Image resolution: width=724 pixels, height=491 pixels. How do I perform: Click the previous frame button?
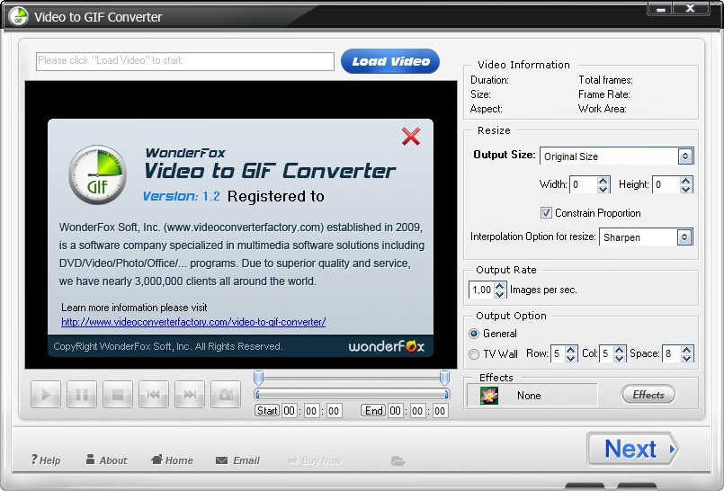[x=154, y=395]
